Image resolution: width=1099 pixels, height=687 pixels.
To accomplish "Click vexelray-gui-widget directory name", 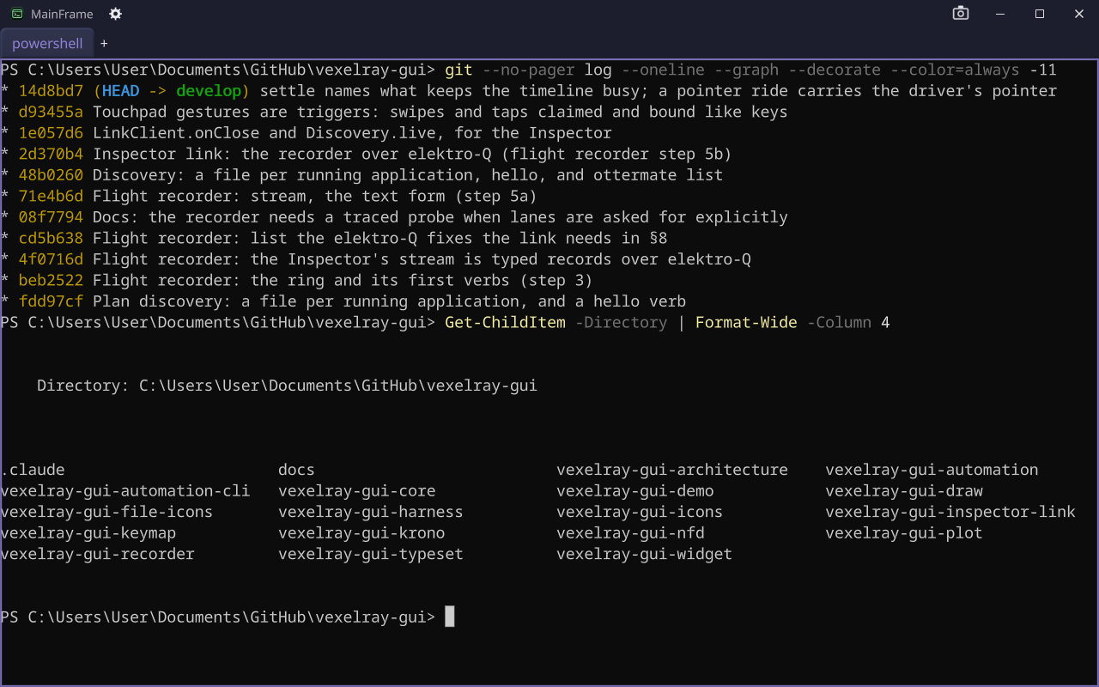I will tap(644, 554).
